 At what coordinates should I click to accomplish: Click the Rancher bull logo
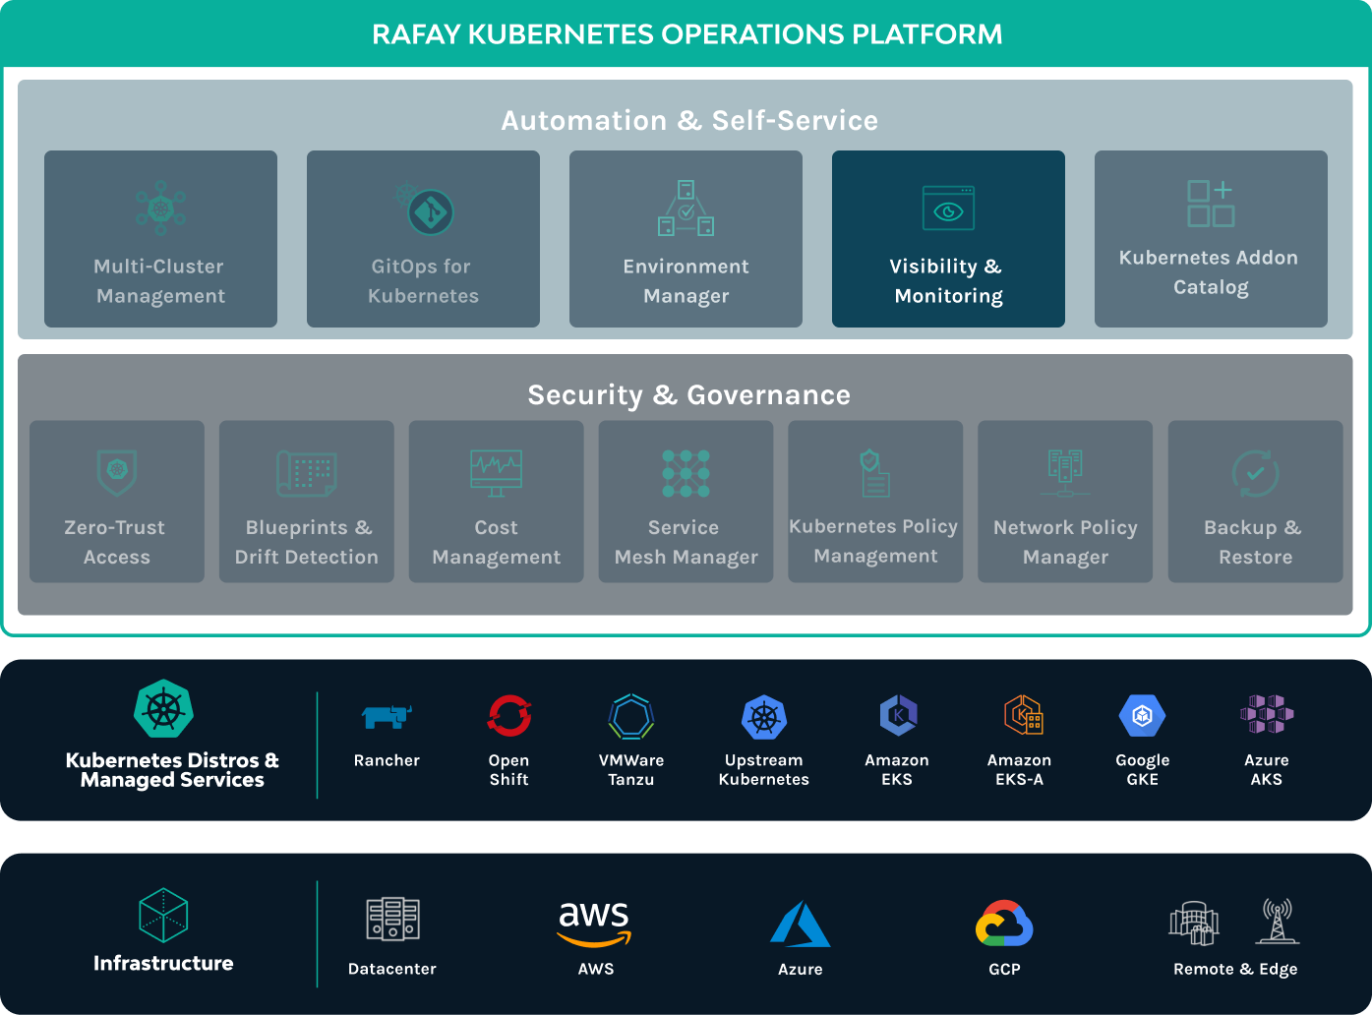pyautogui.click(x=387, y=717)
